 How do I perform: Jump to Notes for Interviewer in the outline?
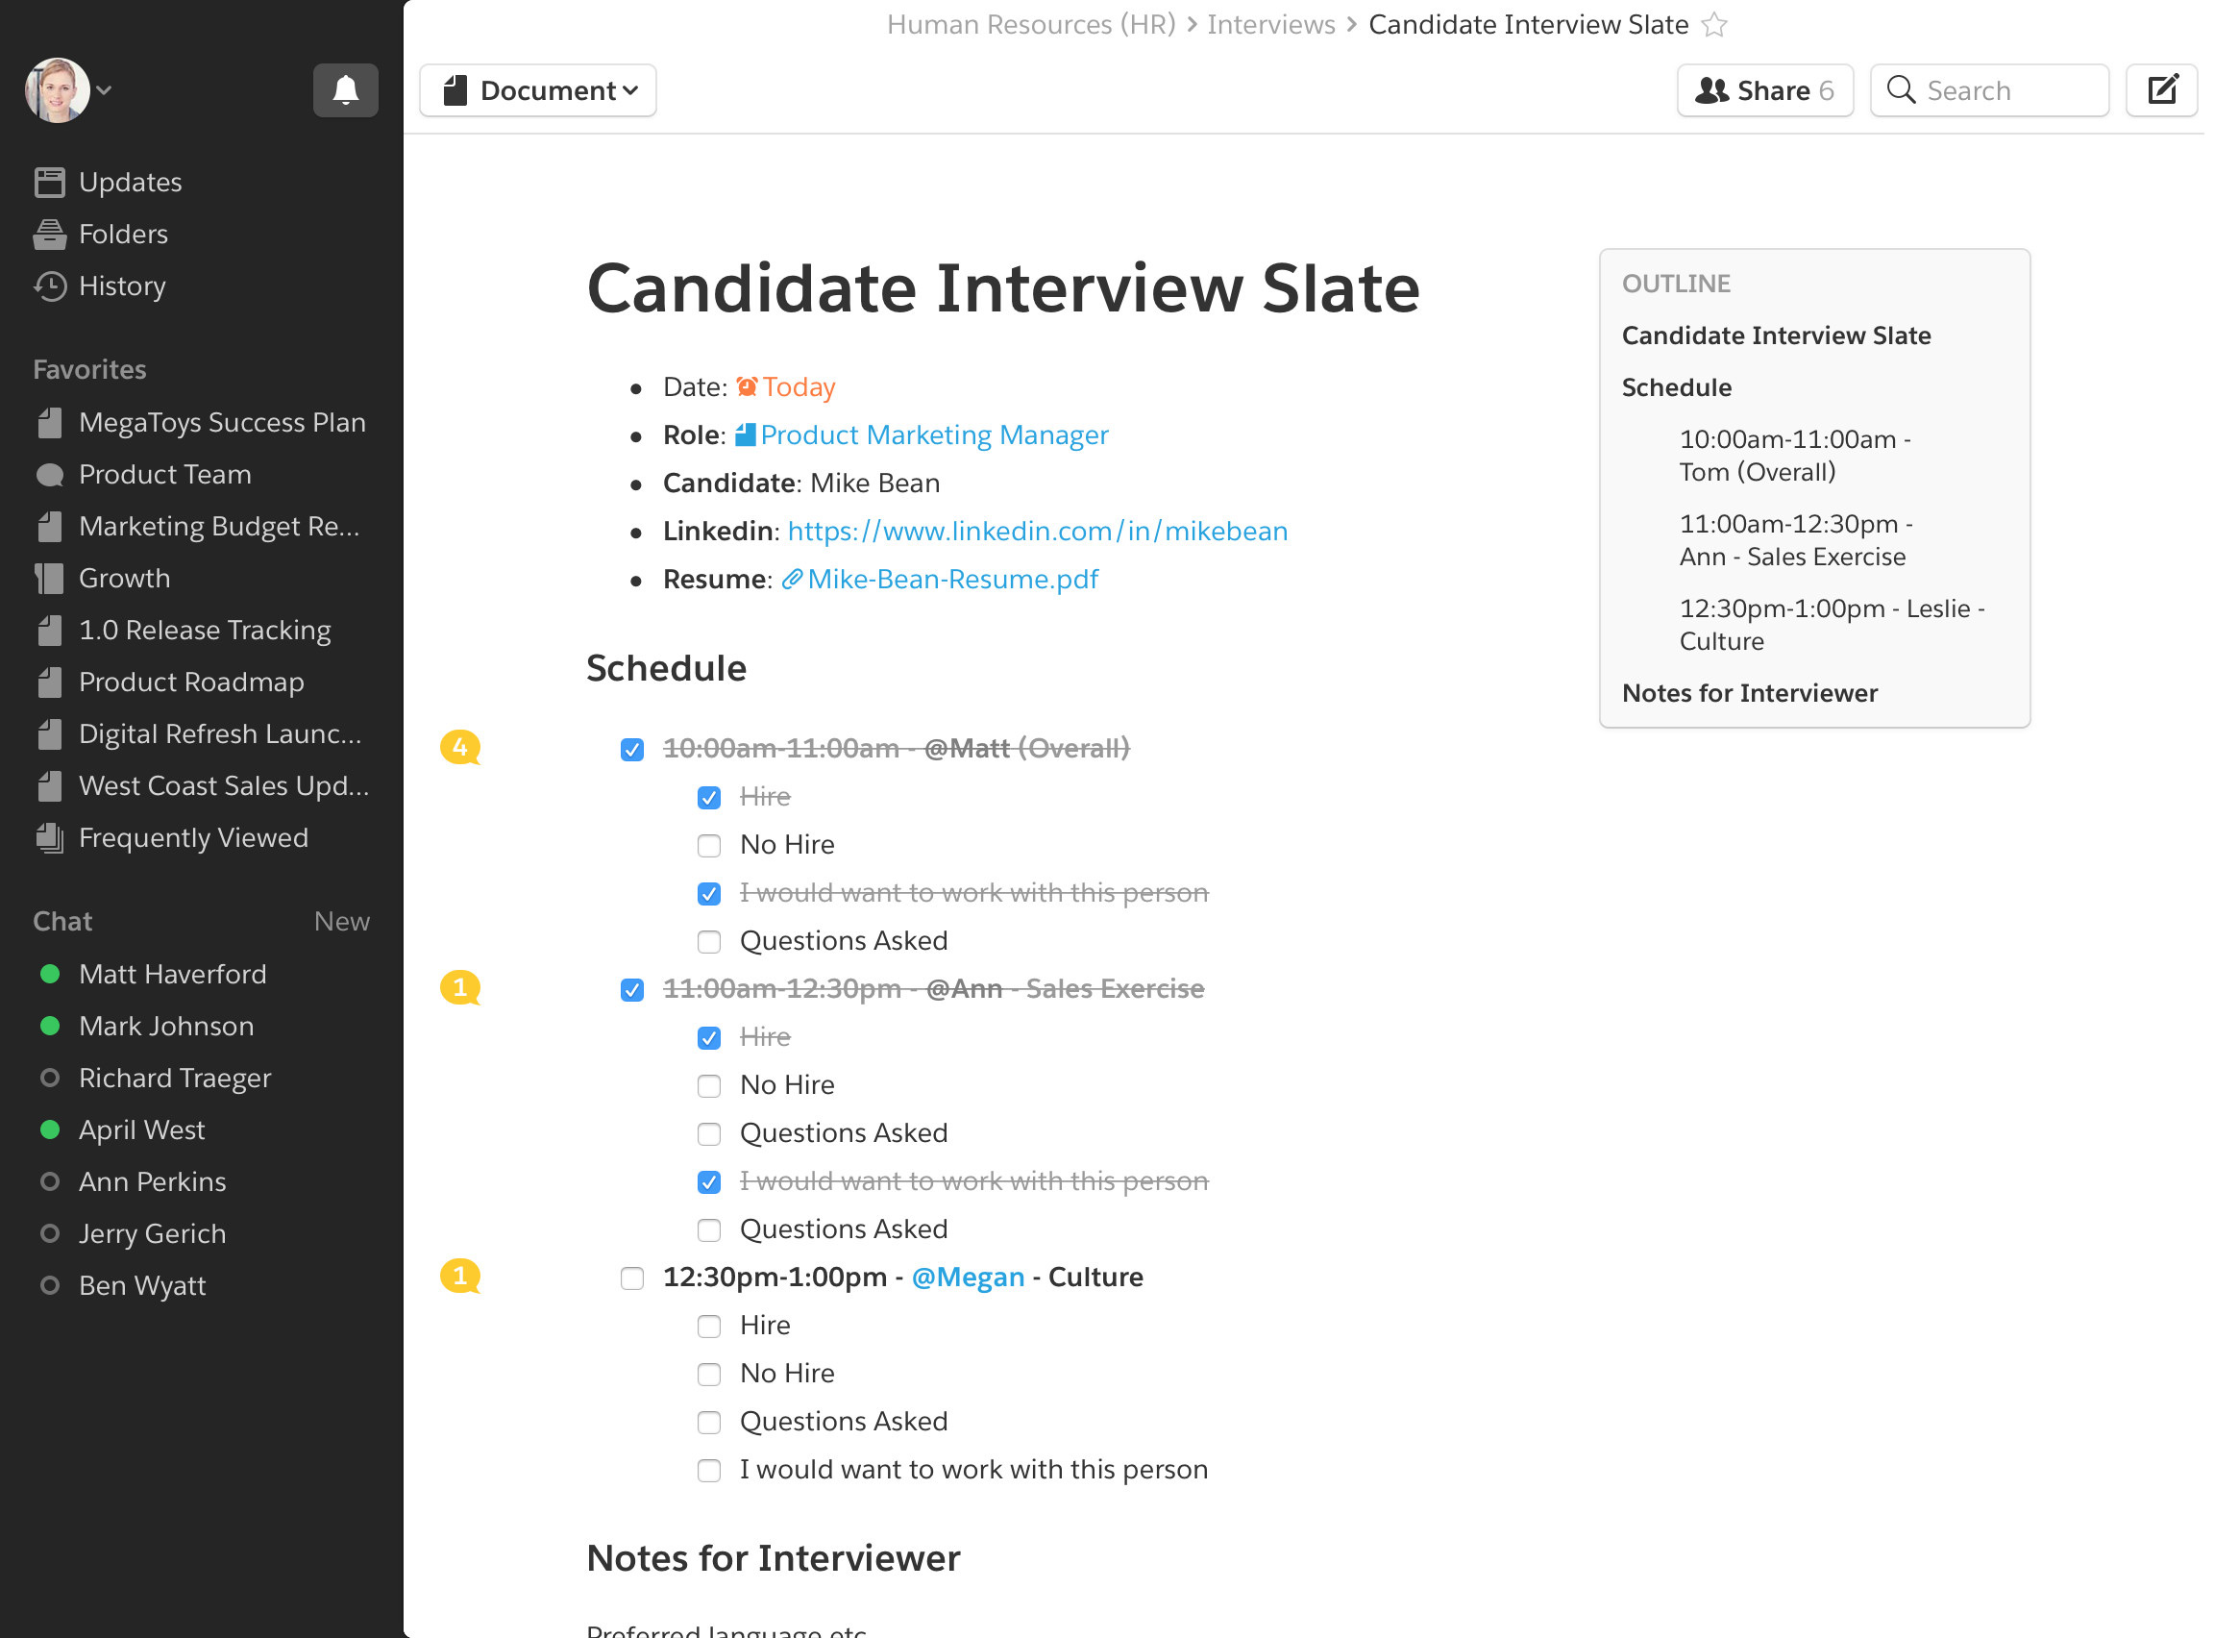[x=1749, y=693]
